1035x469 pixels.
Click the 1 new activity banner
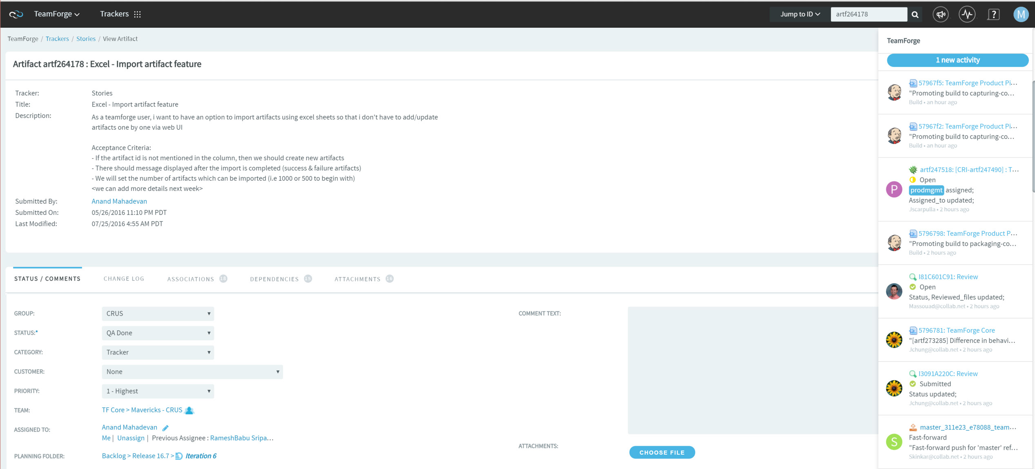pos(957,60)
